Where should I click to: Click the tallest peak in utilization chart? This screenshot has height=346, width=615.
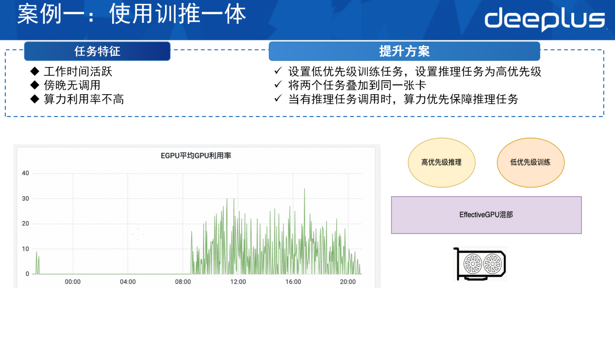pyautogui.click(x=304, y=190)
